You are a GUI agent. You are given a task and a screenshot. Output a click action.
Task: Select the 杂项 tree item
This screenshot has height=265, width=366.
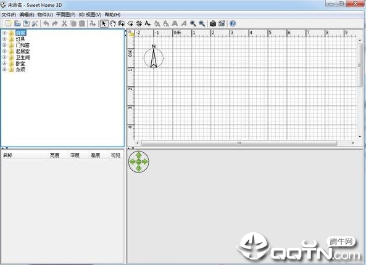tap(20, 69)
